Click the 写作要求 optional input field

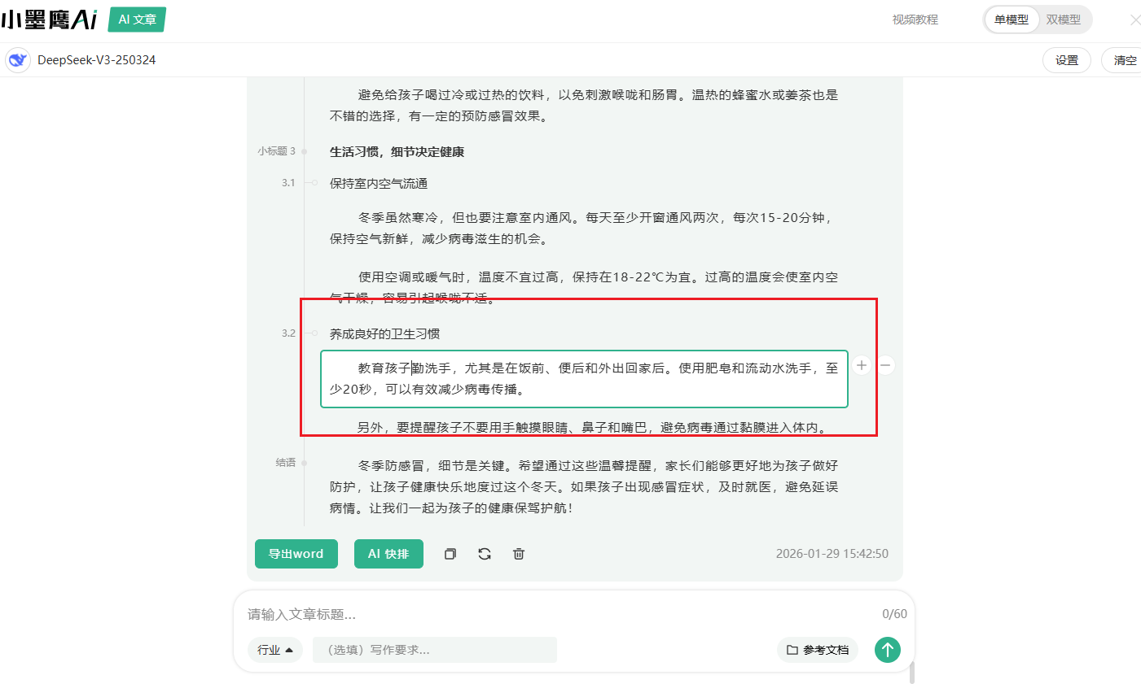[x=435, y=650]
